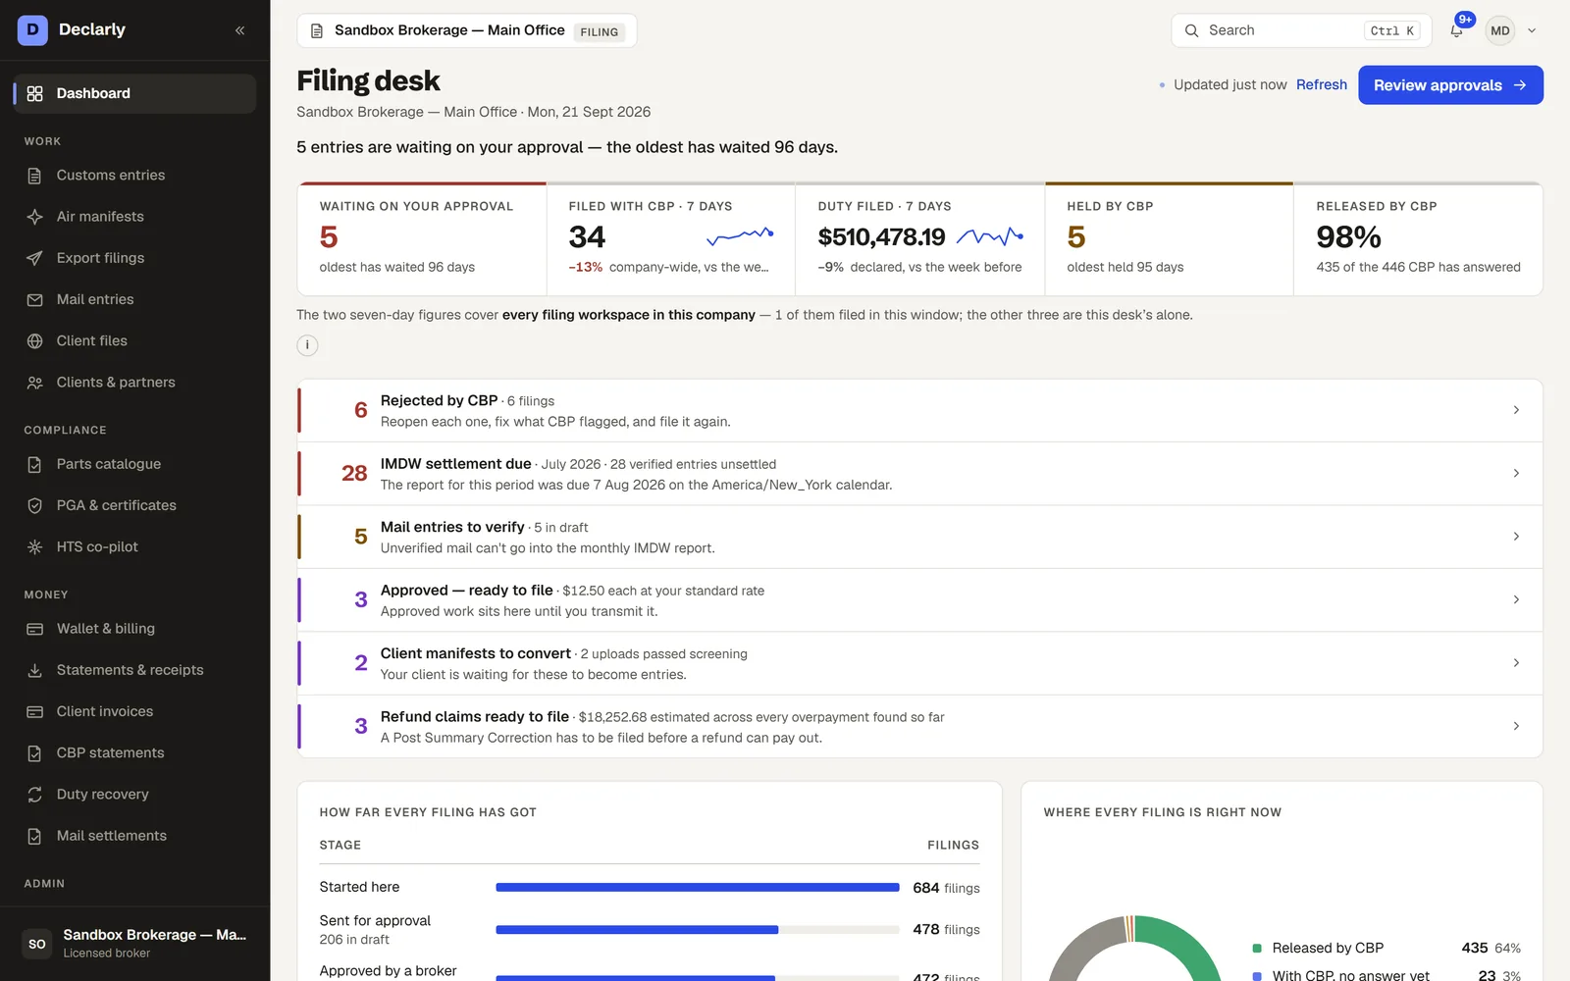Expand the Refund claims ready to file chevron
Image resolution: width=1570 pixels, height=981 pixels.
(1516, 726)
